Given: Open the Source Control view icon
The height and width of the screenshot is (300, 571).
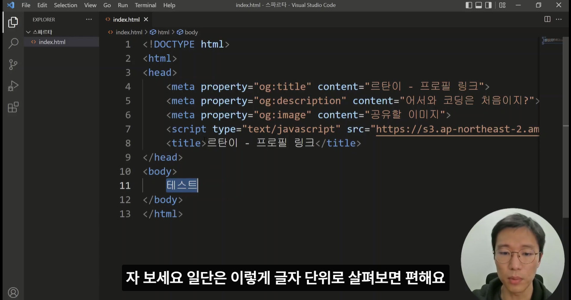Looking at the screenshot, I should (13, 65).
